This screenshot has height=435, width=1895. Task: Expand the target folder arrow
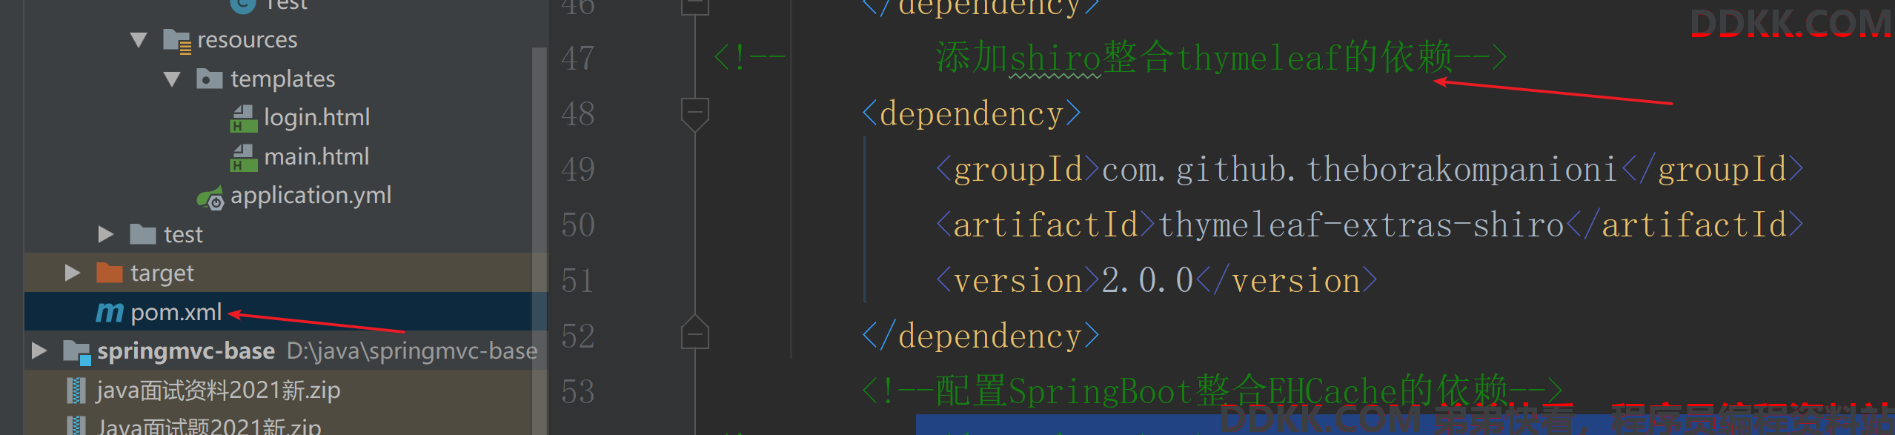click(73, 273)
